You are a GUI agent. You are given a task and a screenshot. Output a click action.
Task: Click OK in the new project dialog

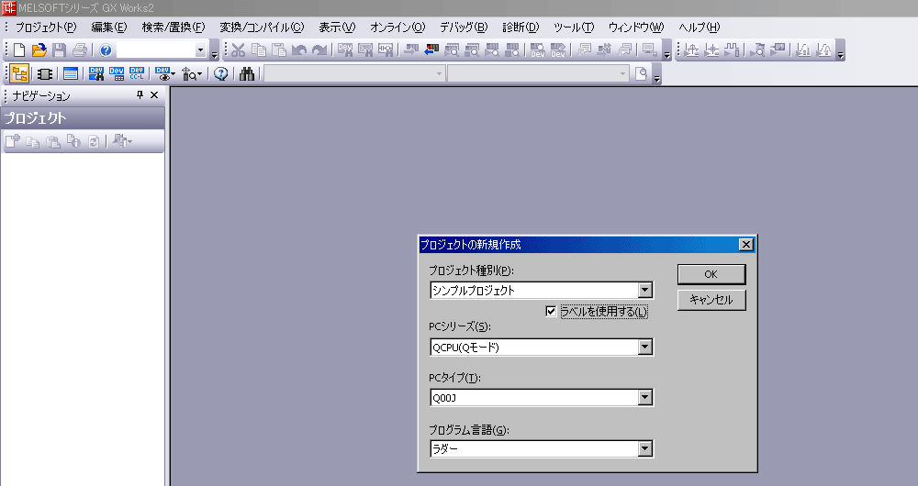click(x=711, y=274)
